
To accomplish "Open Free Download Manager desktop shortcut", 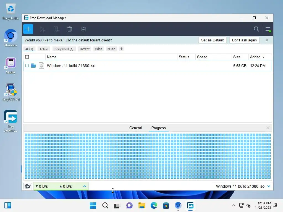I will 11,121.
